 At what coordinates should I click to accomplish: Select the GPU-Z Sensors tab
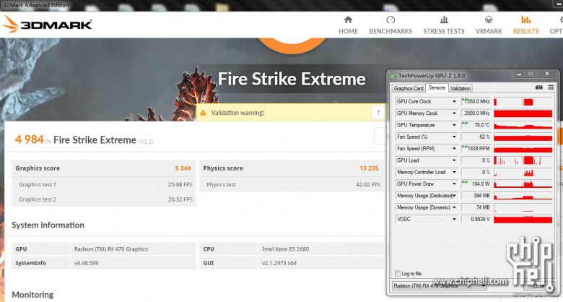click(437, 87)
